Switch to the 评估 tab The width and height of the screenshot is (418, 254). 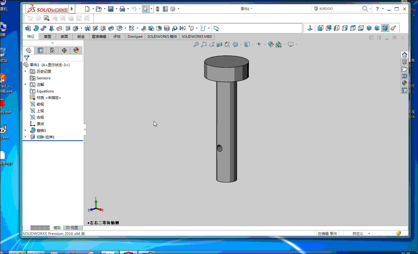click(x=117, y=37)
